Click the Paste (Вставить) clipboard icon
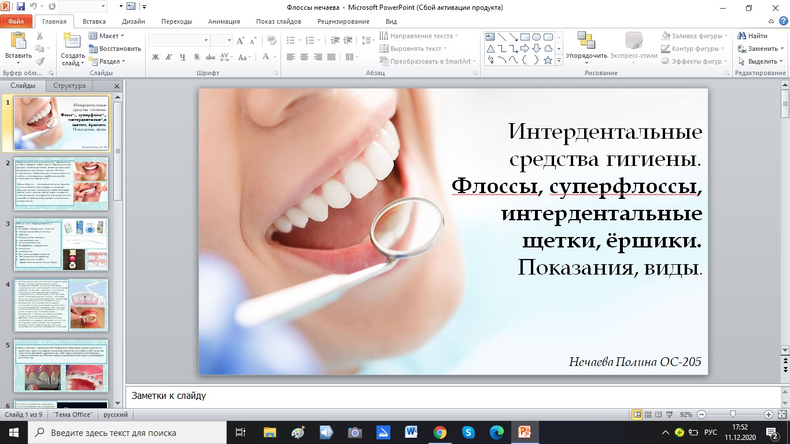The width and height of the screenshot is (790, 444). click(x=19, y=42)
